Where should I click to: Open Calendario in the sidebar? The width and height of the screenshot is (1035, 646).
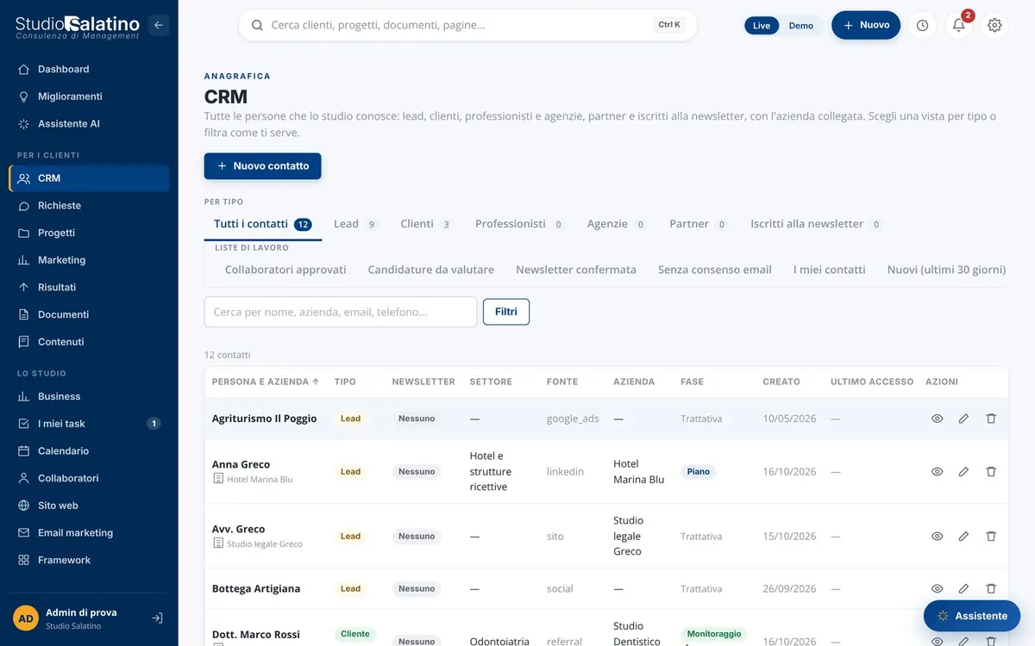(89, 451)
